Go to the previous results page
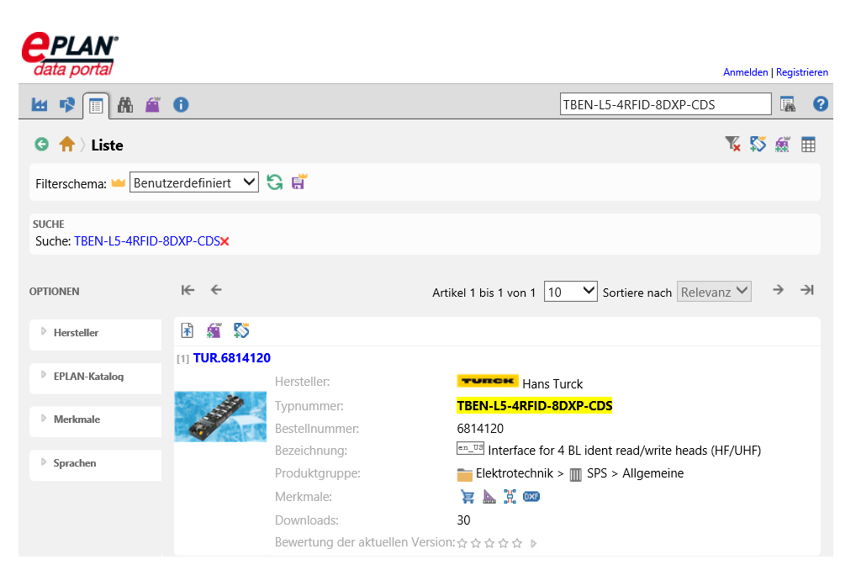This screenshot has width=856, height=570. pyautogui.click(x=216, y=290)
